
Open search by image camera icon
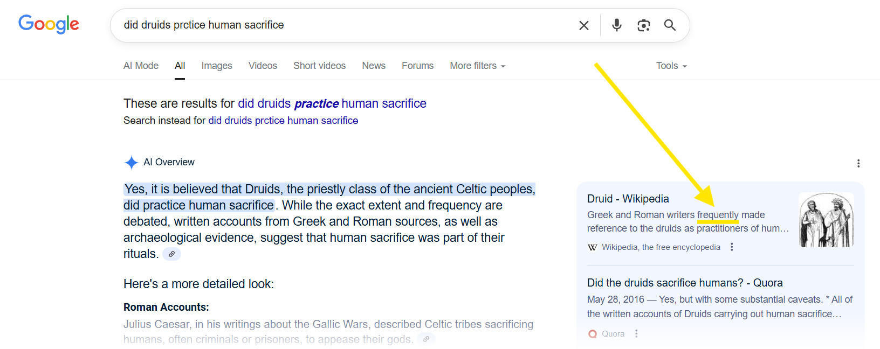(x=643, y=25)
